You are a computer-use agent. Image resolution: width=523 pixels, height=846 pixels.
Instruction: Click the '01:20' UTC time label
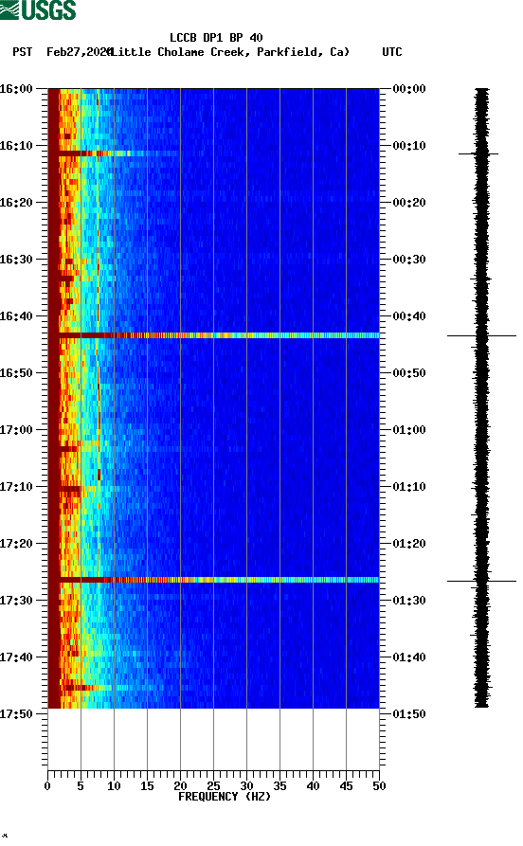[409, 544]
